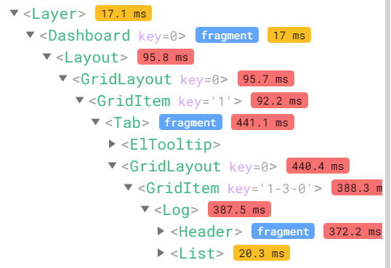This screenshot has width=391, height=268.
Task: Select the ElTooltip component
Action: coord(171,145)
